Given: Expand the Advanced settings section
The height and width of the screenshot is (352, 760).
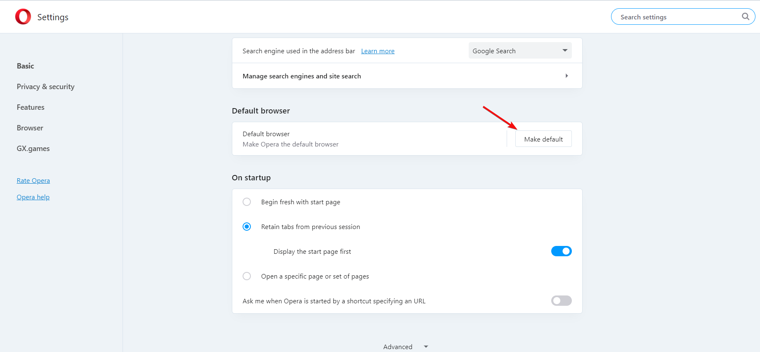Looking at the screenshot, I should coord(406,347).
